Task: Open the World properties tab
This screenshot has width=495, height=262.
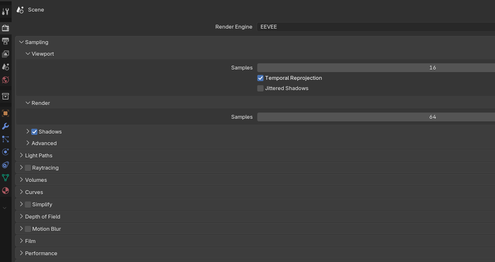Action: [x=5, y=80]
